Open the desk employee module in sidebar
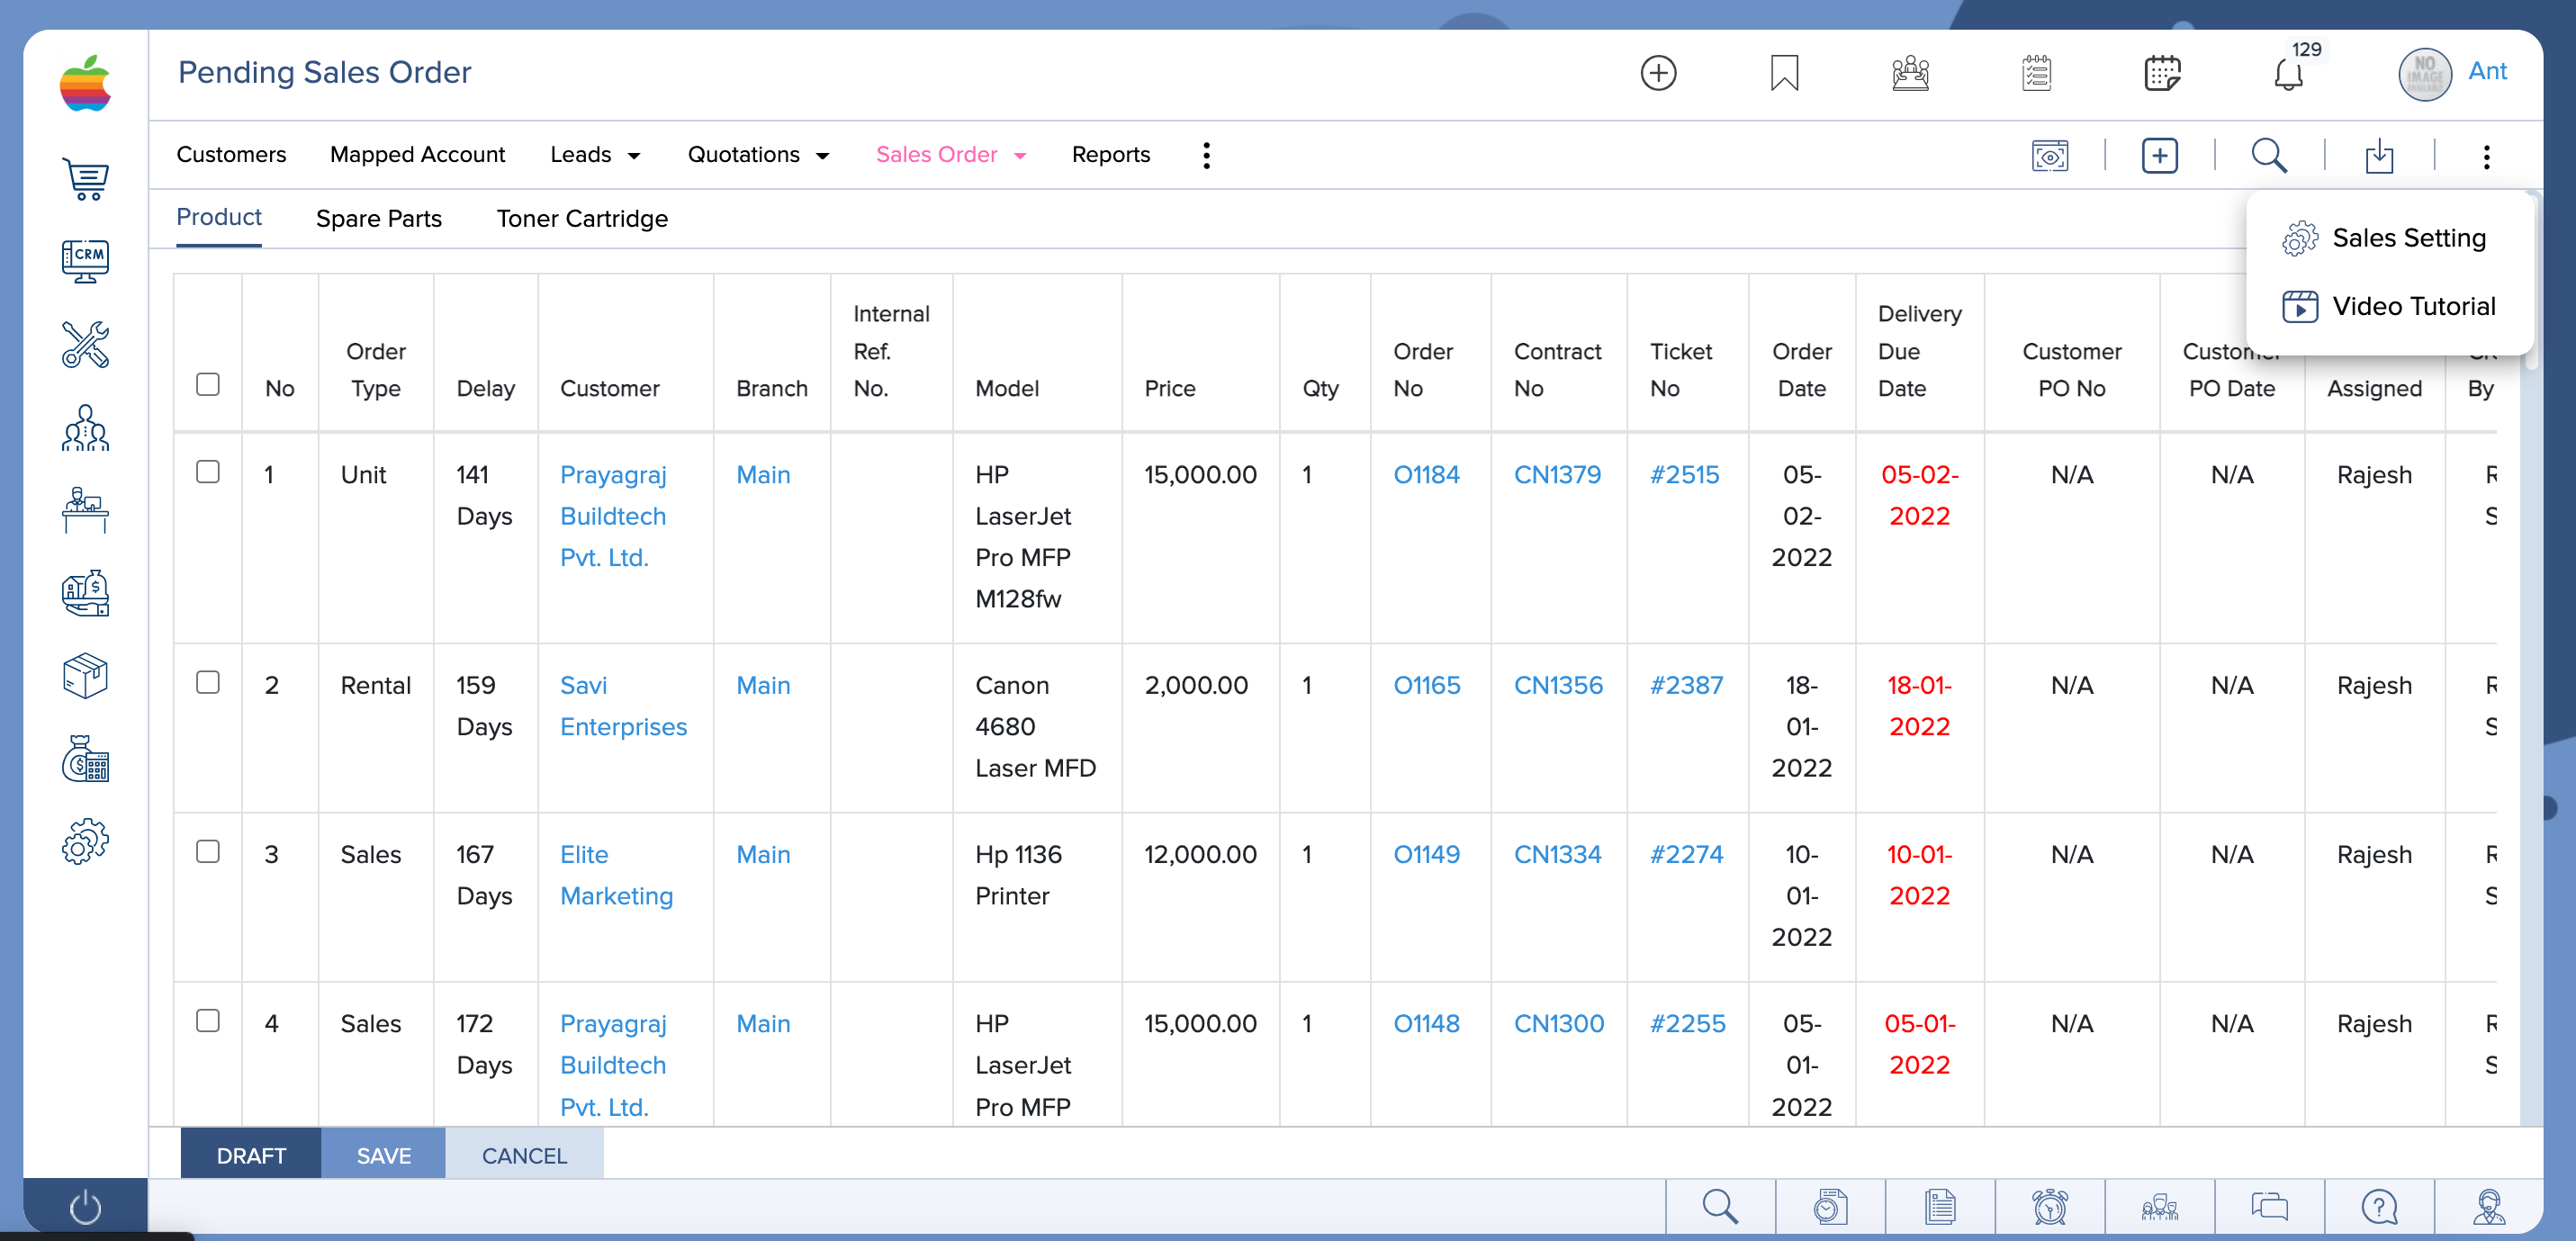2576x1241 pixels. [85, 510]
